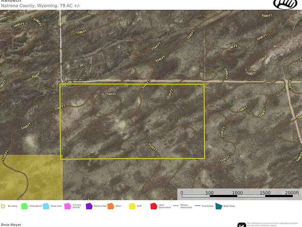The image size is (302, 227).
Task: Select the light blue State Land swatch
Action: tap(46, 206)
